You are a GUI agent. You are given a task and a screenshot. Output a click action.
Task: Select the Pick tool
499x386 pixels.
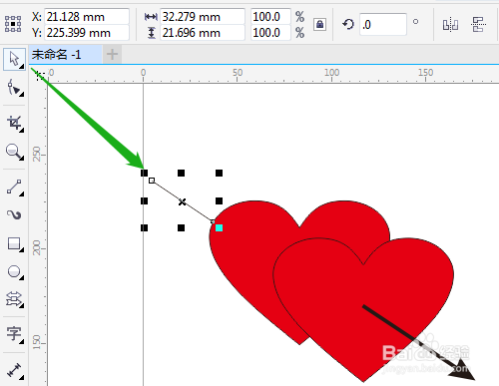coord(14,59)
